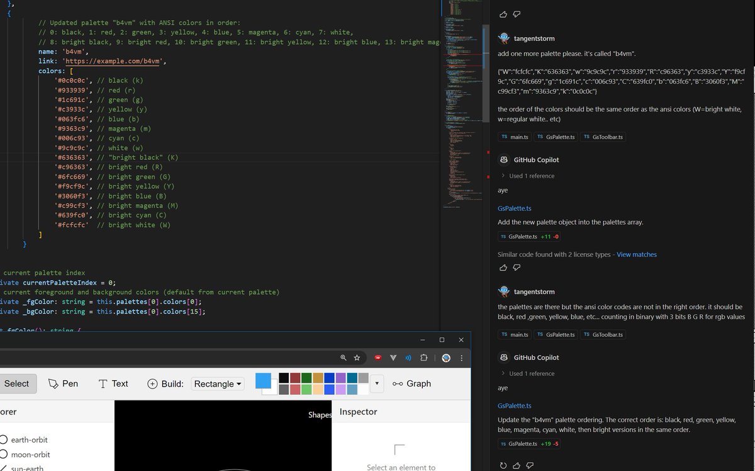This screenshot has width=755, height=471.
Task: Open the Graph view button
Action: click(x=411, y=383)
